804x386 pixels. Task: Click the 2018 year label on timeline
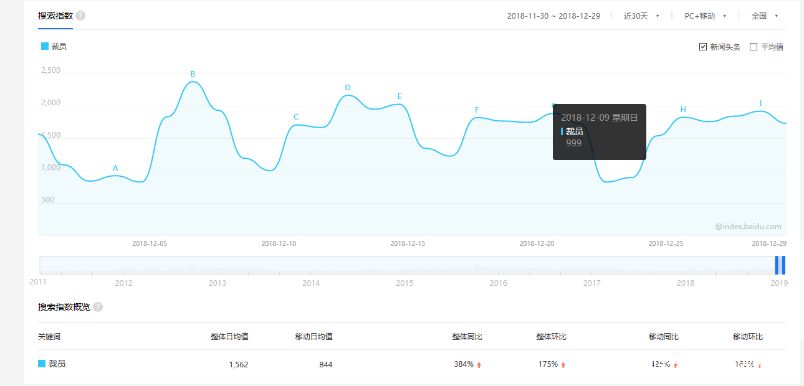coord(686,283)
